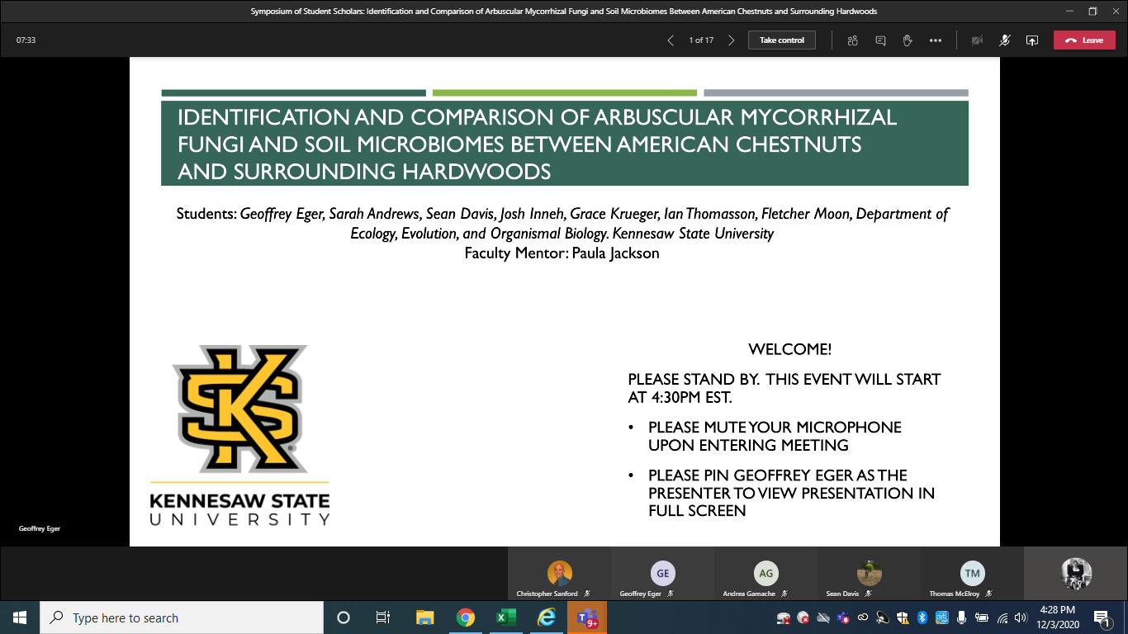Go to the next slide
This screenshot has width=1128, height=634.
pos(732,40)
